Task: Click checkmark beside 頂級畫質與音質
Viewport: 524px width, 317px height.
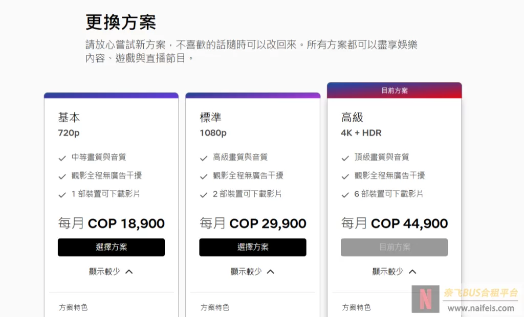Action: tap(345, 158)
